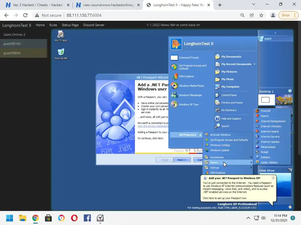Open My Hardware

point(226,110)
